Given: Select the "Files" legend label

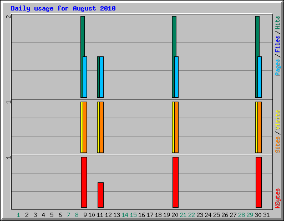Looking at the screenshot, I should coord(277,44).
